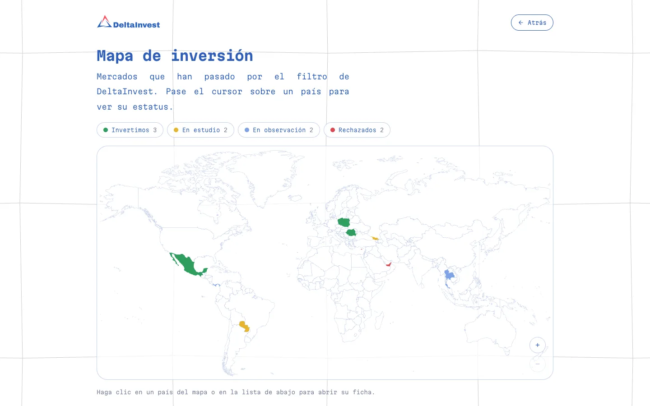The width and height of the screenshot is (650, 406).
Task: Click the "Mercados que han pasado" description paragraph
Action: [x=223, y=92]
